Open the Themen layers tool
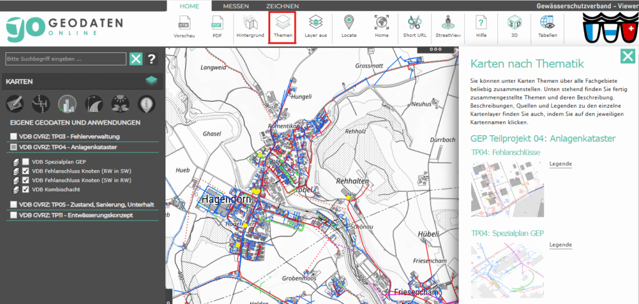Viewport: 639px width, 304px height. [283, 27]
